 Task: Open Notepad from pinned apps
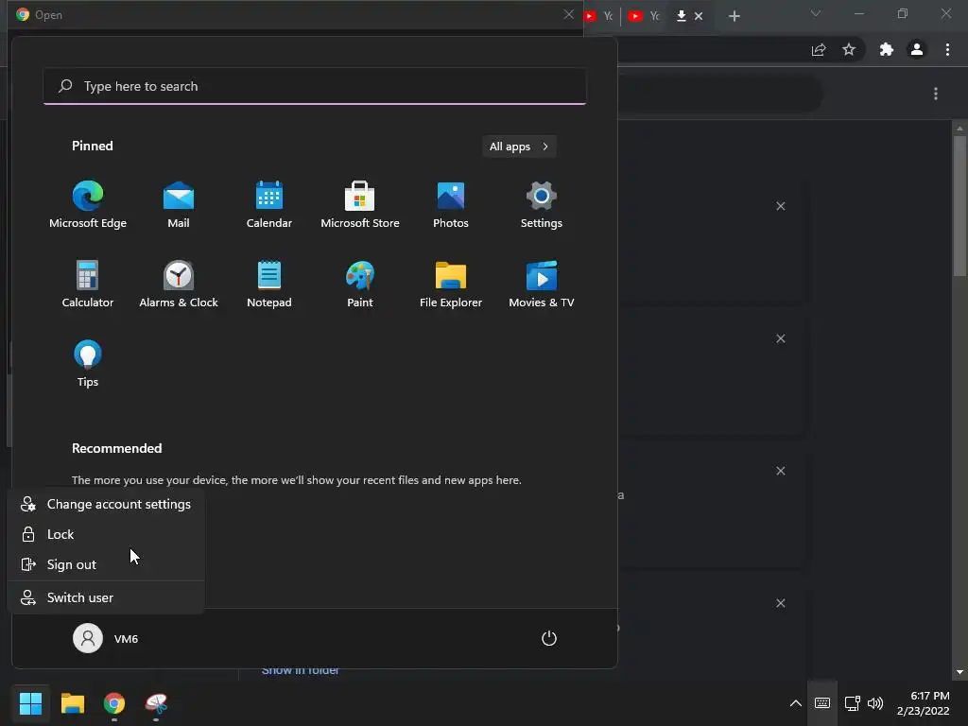[x=269, y=284]
